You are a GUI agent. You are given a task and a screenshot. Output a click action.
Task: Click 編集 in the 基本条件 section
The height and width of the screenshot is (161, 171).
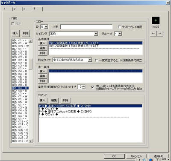tap(42, 48)
